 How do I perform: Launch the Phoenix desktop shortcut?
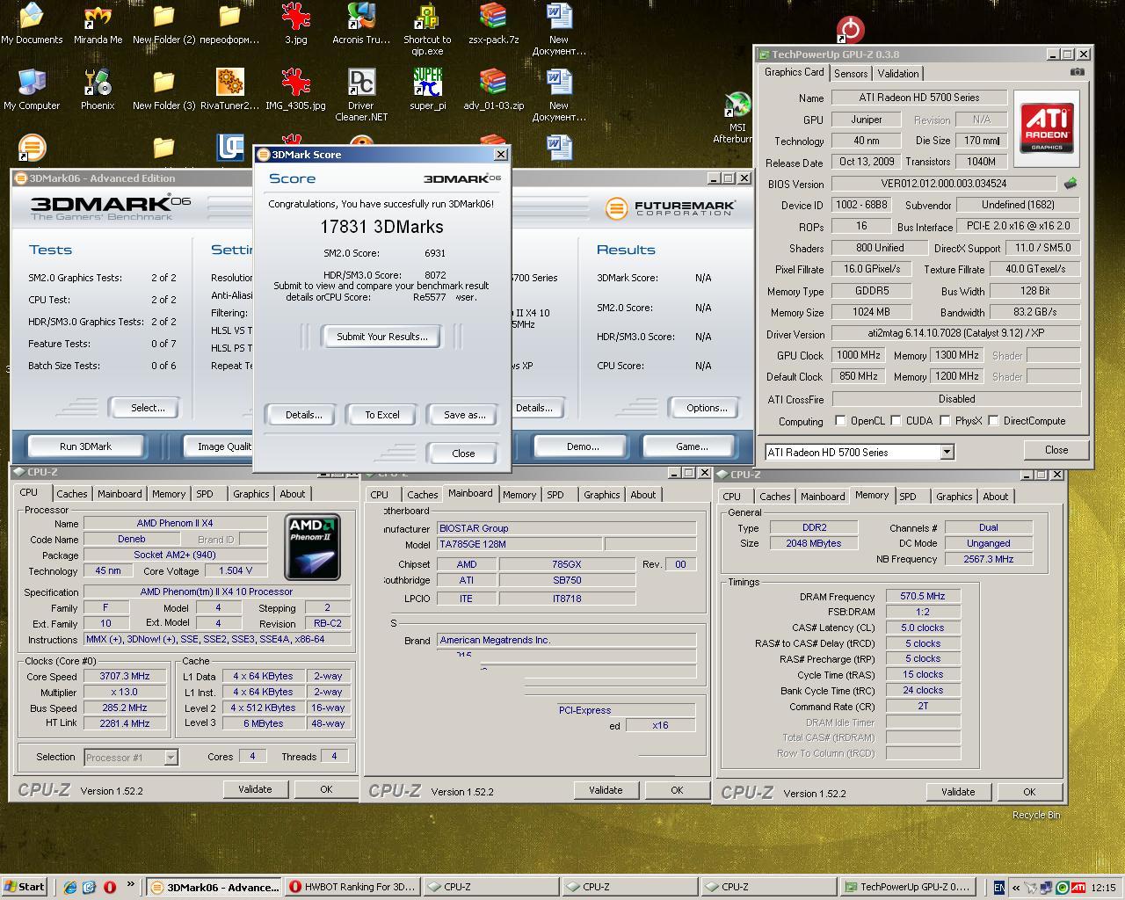tap(98, 89)
